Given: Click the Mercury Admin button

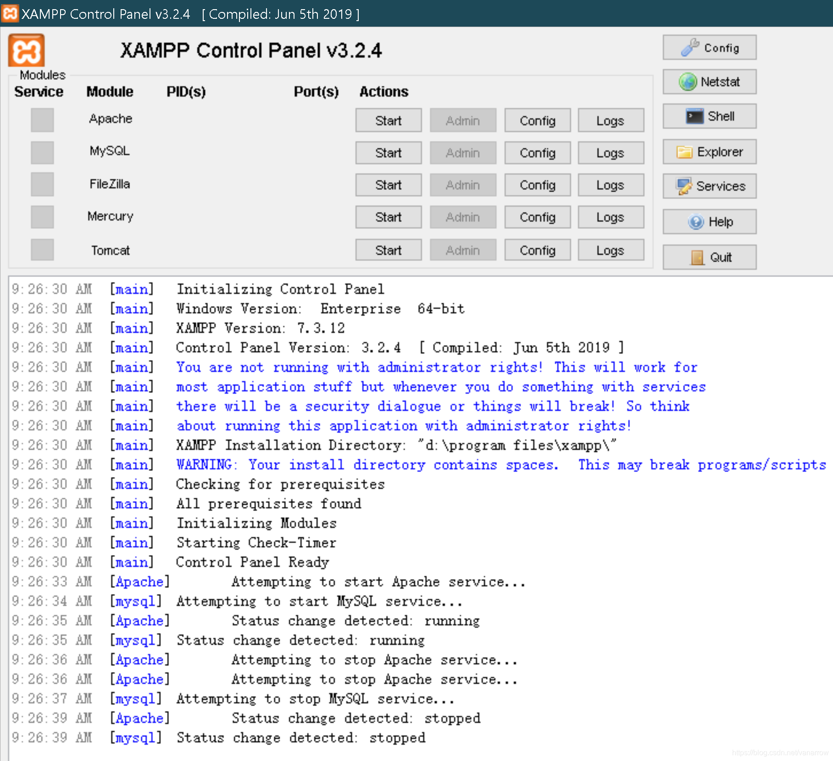Looking at the screenshot, I should pos(463,217).
